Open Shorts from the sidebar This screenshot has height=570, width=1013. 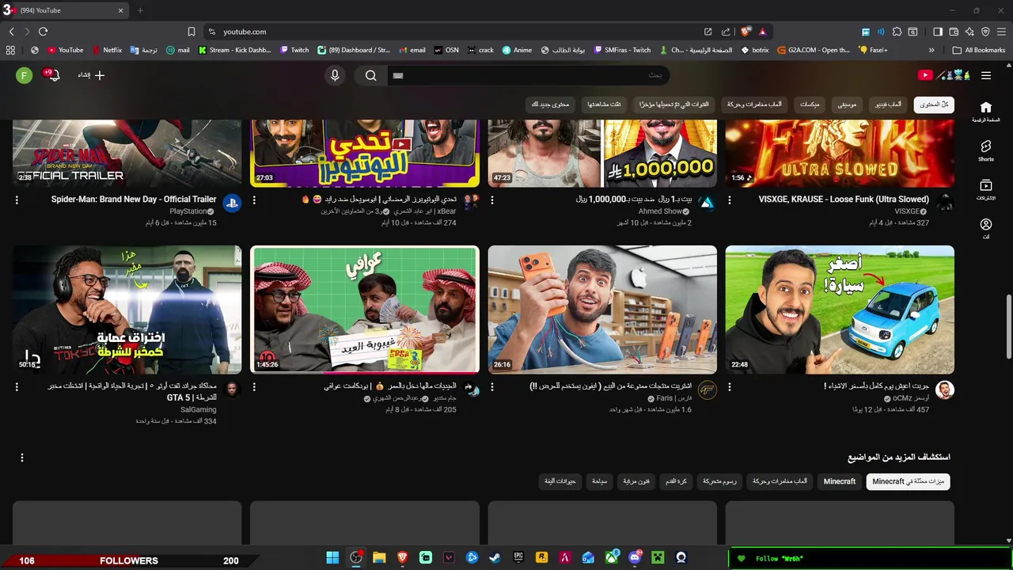[x=985, y=150]
